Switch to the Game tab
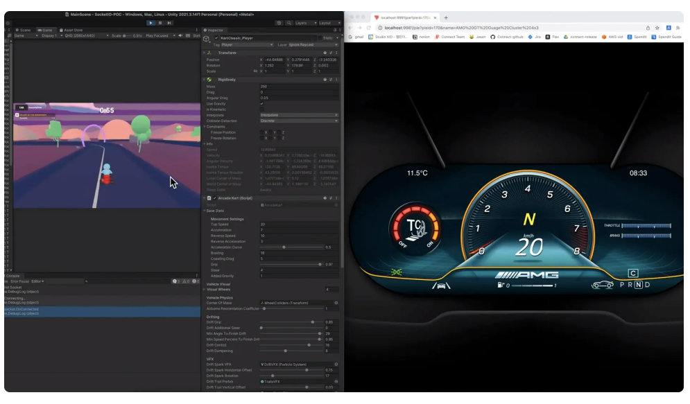Image resolution: width=690 pixels, height=404 pixels. [x=45, y=30]
